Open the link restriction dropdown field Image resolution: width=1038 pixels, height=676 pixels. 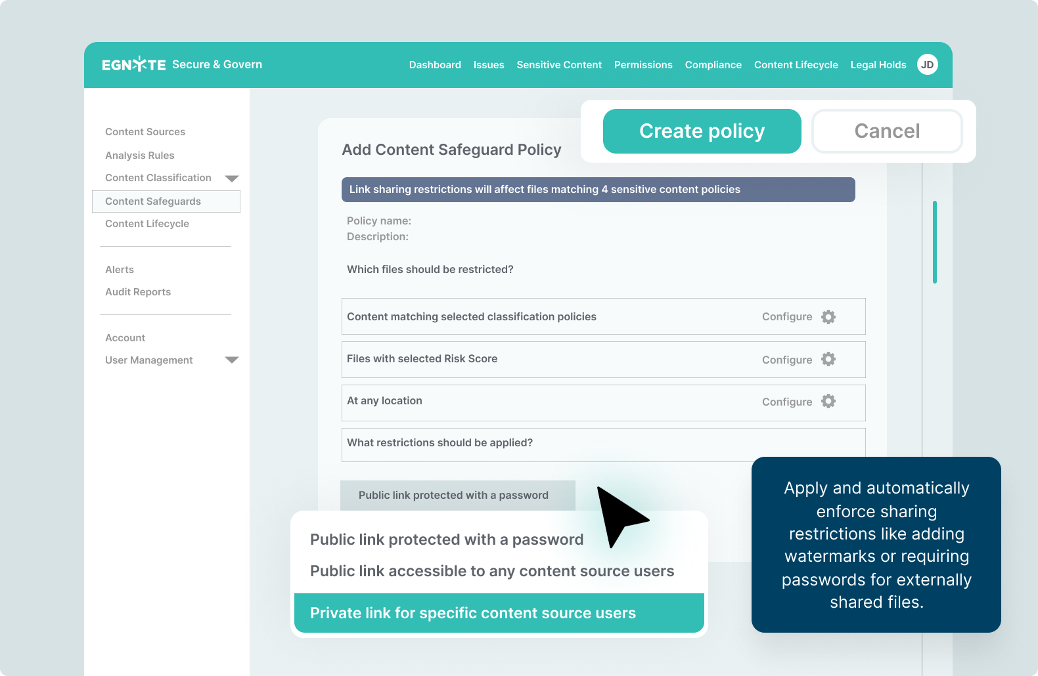tap(457, 496)
